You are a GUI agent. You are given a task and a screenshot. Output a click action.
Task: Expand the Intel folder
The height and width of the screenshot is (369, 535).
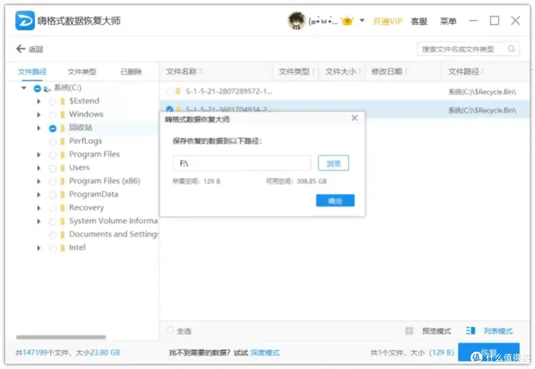point(39,248)
